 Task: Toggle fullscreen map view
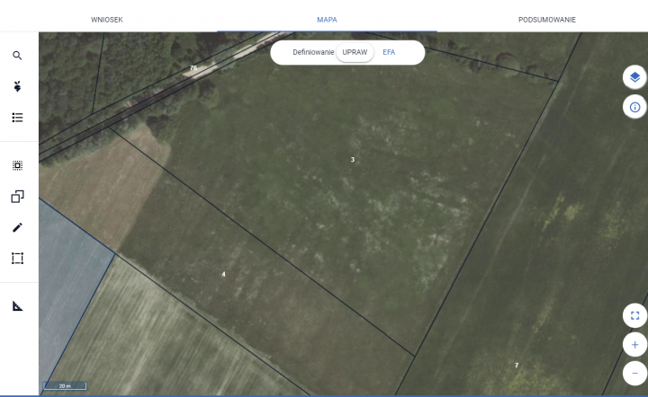point(634,315)
